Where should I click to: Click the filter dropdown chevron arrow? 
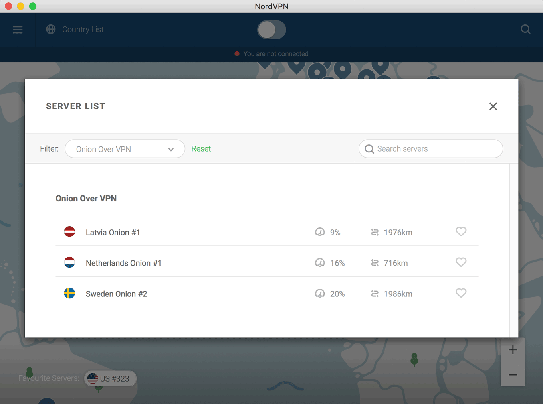point(171,150)
